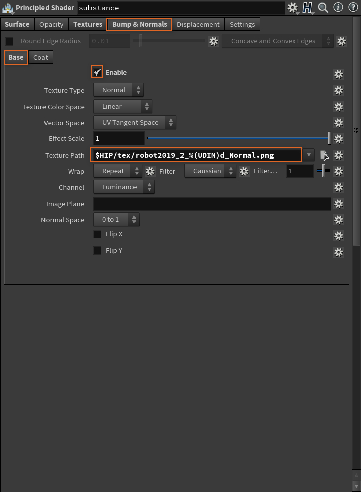Screen dimensions: 361x492
Task: Click gear icon beside Round Edge Radius slider
Action: pyautogui.click(x=214, y=41)
